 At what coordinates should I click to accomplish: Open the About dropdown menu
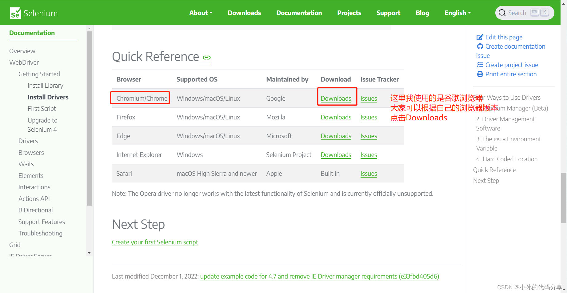tap(201, 13)
